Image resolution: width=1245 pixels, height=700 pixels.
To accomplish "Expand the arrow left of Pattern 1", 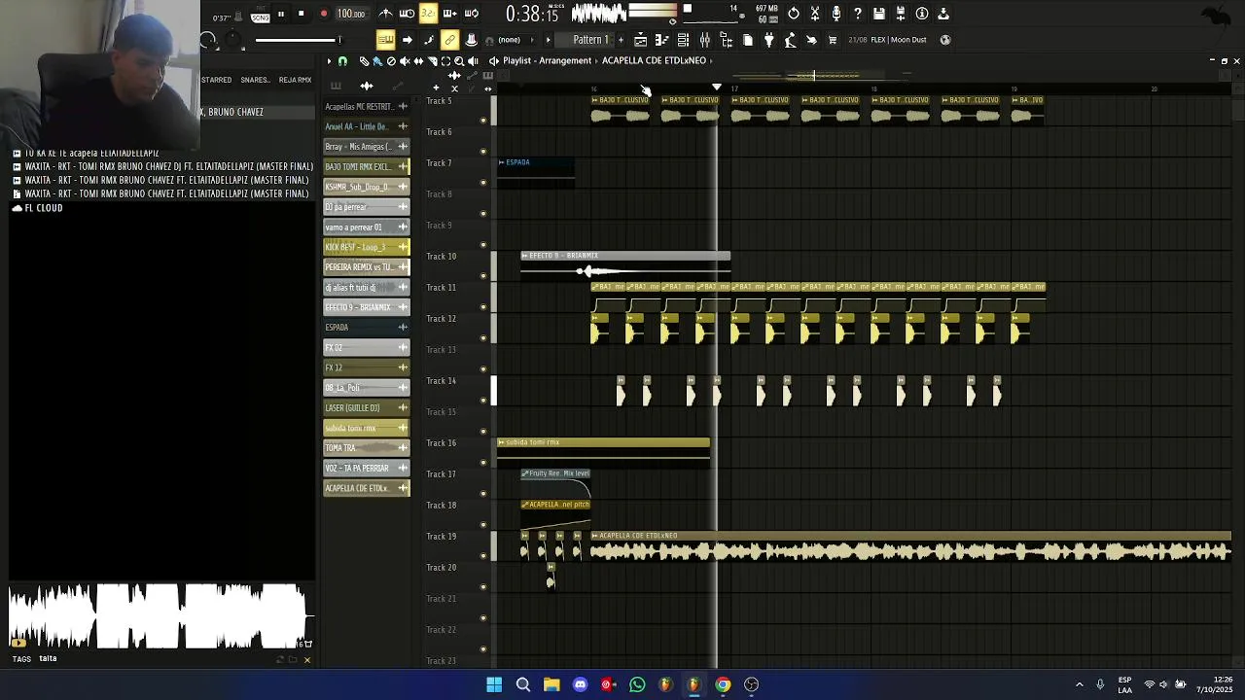I will pos(548,40).
